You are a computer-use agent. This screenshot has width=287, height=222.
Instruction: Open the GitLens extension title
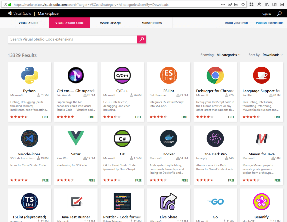click(x=76, y=91)
